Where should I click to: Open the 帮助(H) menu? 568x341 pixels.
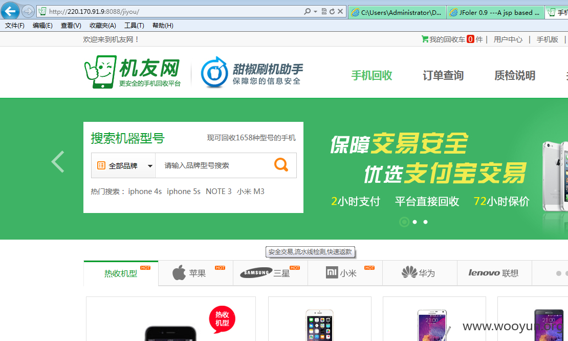click(163, 26)
